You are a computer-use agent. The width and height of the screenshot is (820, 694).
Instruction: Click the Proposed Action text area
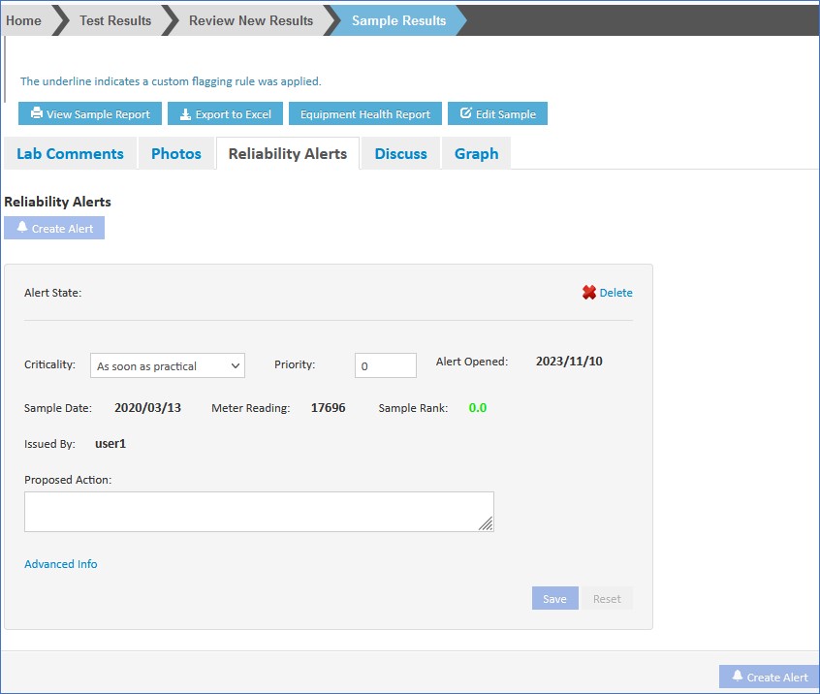pos(258,511)
